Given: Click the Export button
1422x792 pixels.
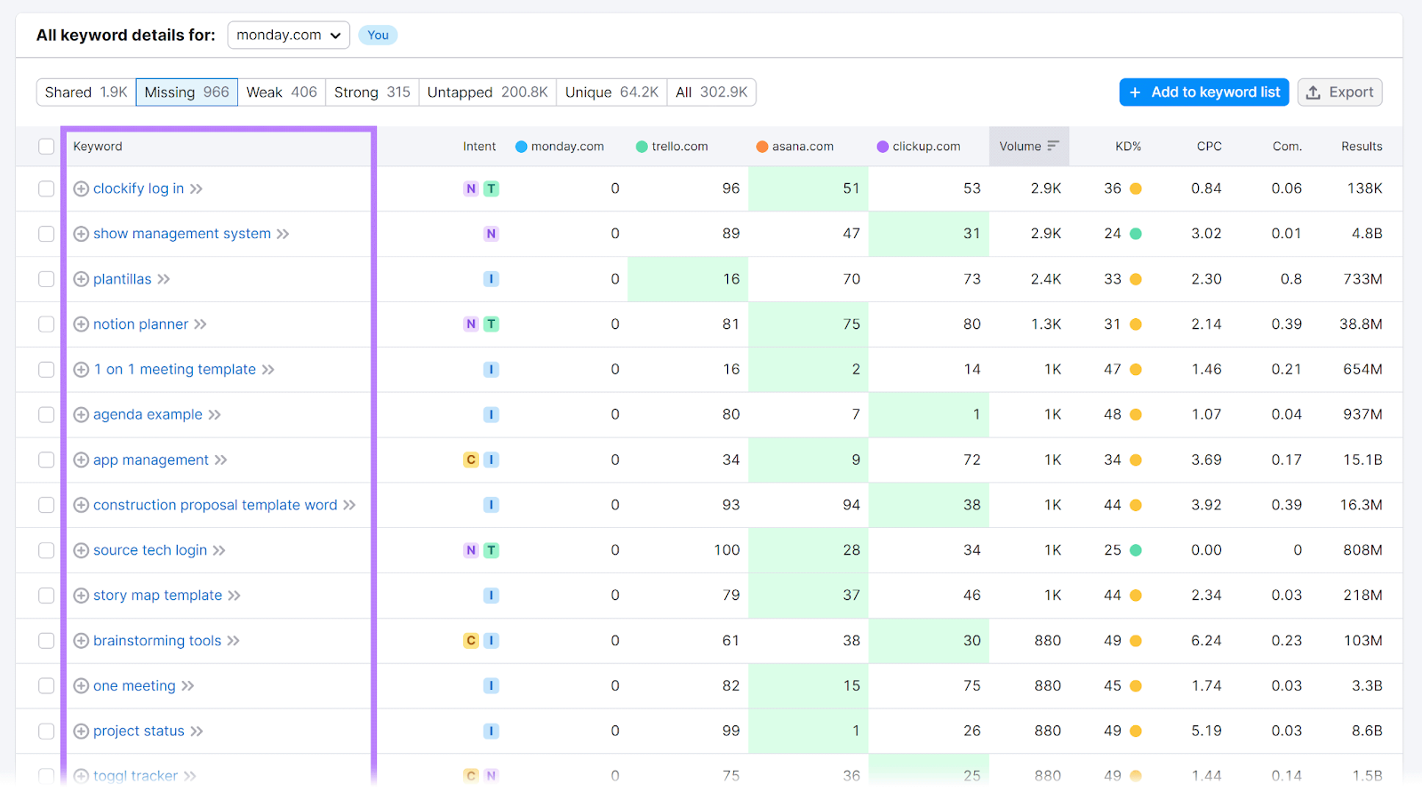Looking at the screenshot, I should coord(1339,92).
